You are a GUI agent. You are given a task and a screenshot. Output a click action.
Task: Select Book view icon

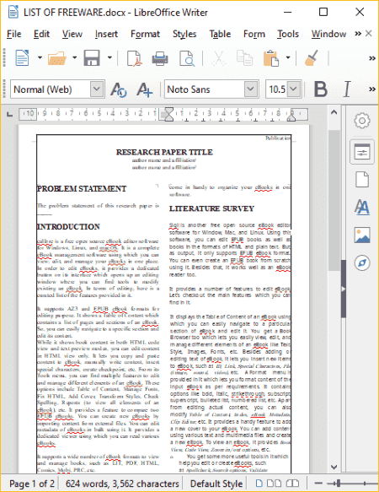tap(292, 484)
